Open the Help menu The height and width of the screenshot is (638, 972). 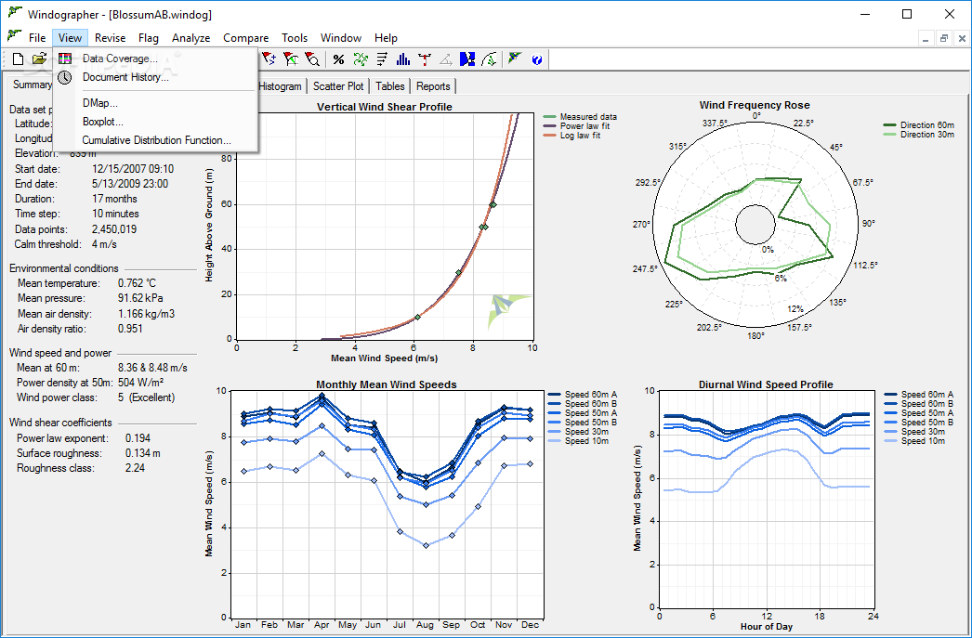pos(387,38)
